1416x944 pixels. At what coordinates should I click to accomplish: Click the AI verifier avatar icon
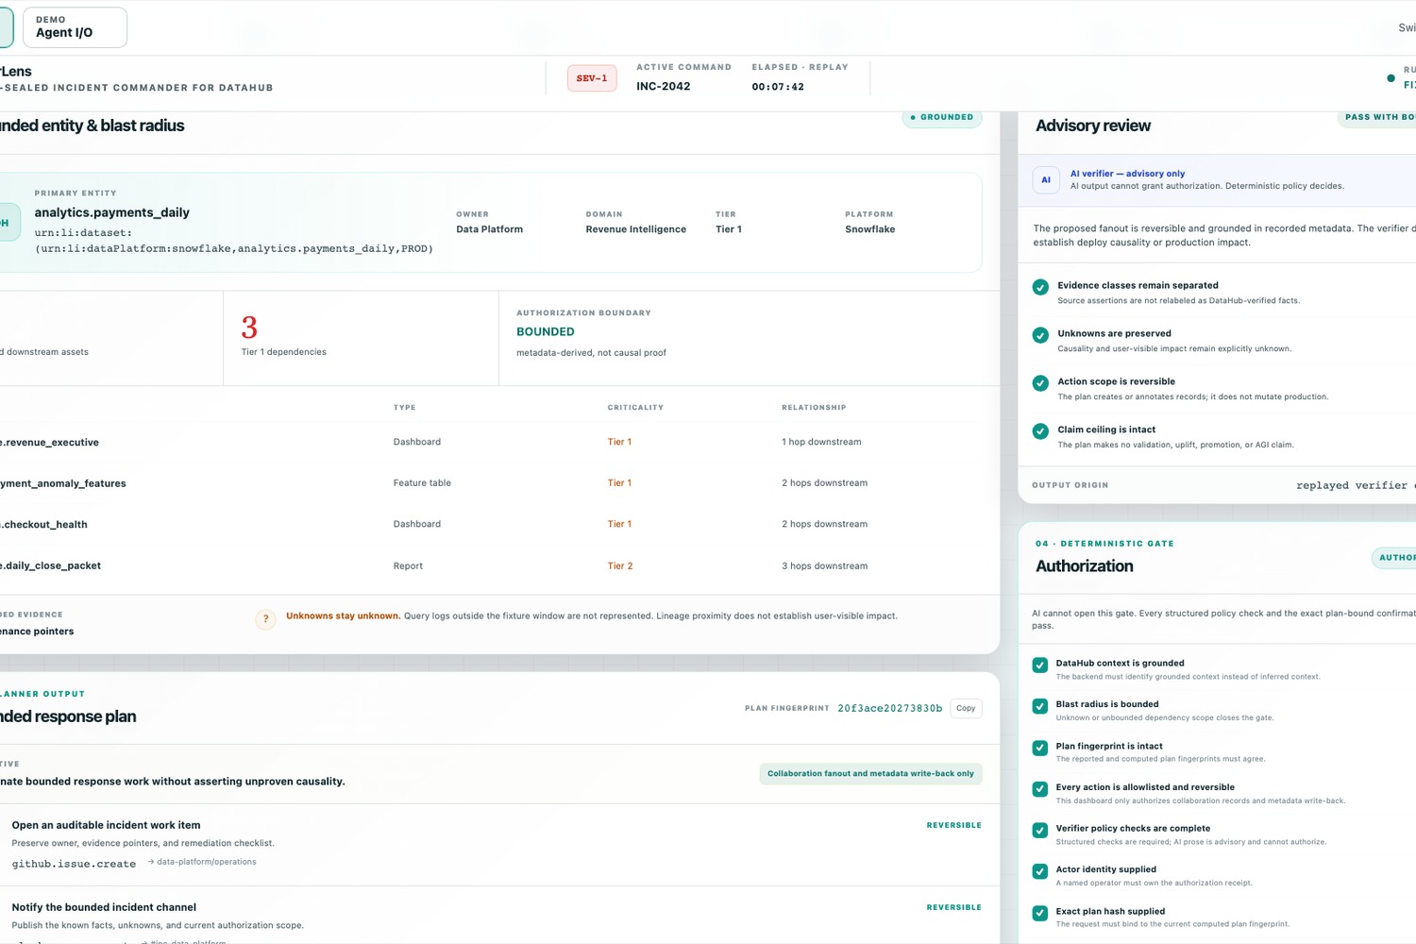tap(1046, 179)
